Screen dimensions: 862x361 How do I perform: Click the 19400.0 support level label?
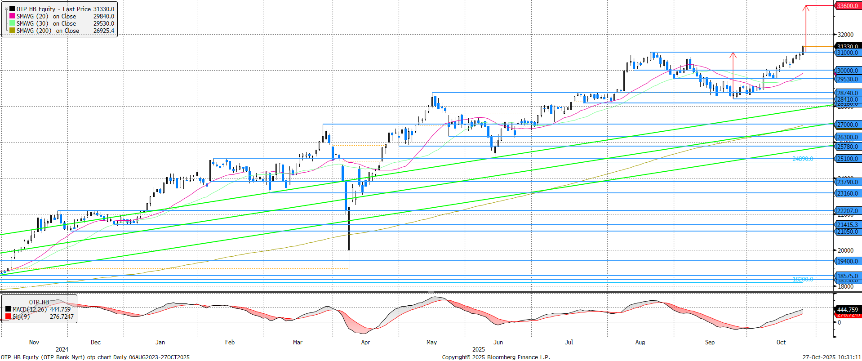[847, 261]
